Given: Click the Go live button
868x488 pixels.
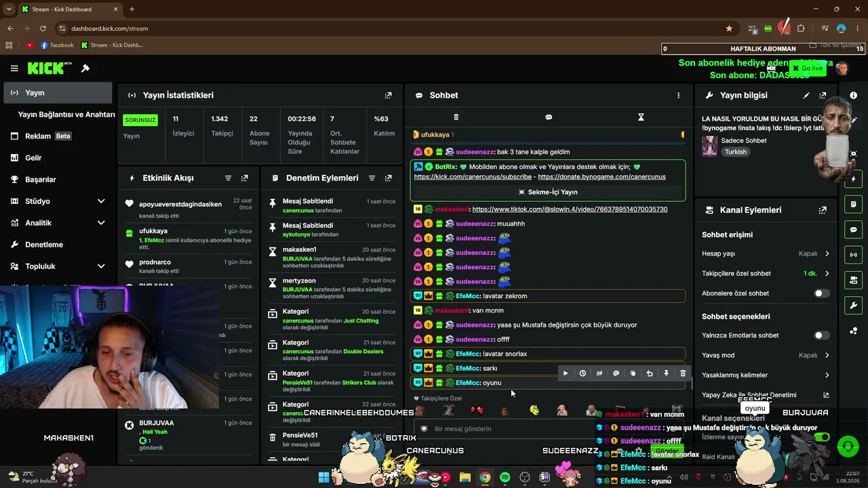Looking at the screenshot, I should point(807,68).
